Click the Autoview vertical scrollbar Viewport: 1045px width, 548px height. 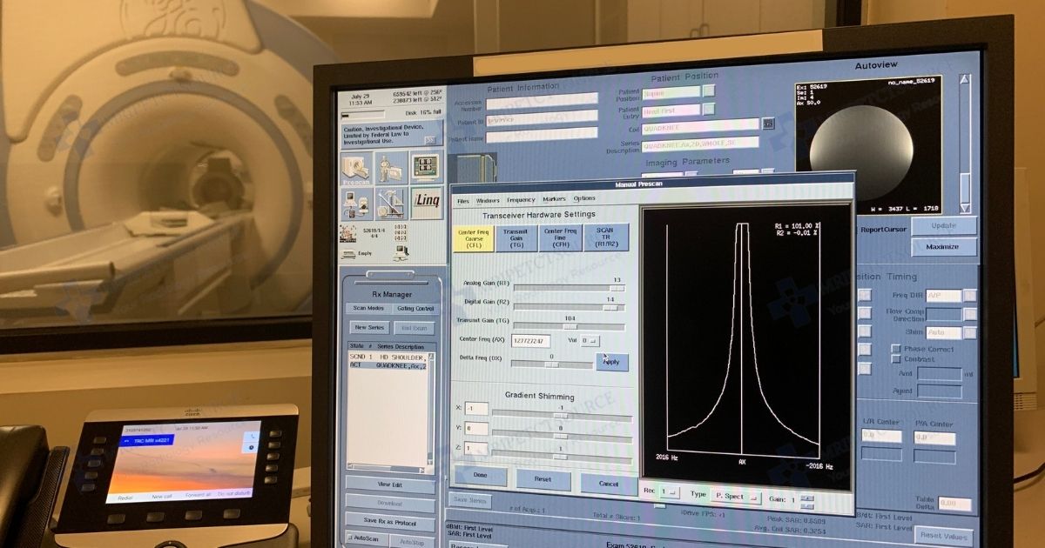click(x=964, y=143)
